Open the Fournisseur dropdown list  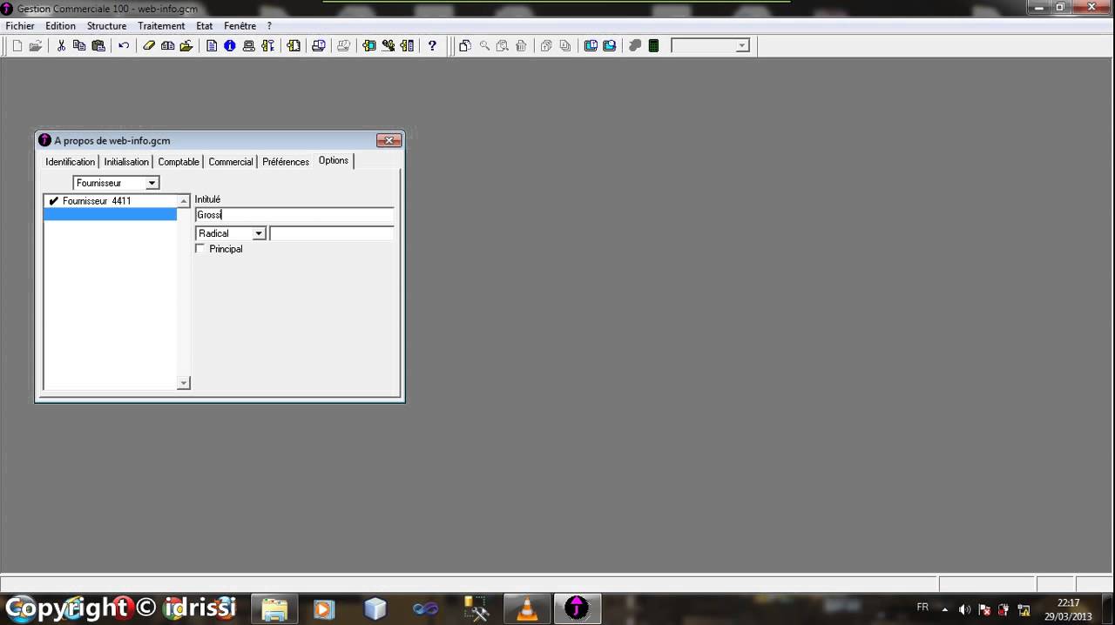pos(152,183)
